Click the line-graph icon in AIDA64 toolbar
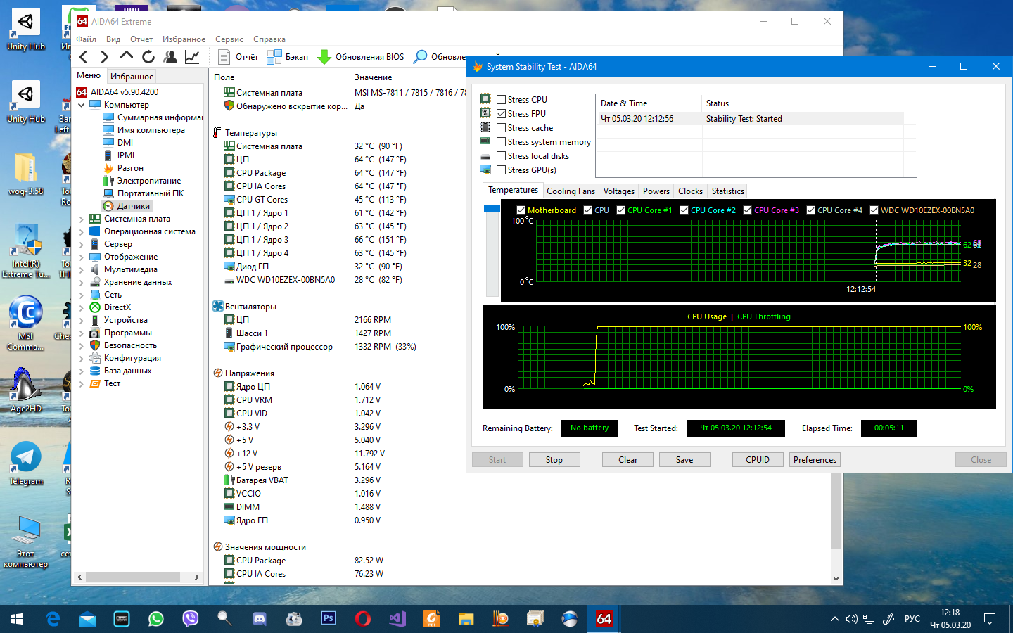The height and width of the screenshot is (633, 1013). pos(192,57)
